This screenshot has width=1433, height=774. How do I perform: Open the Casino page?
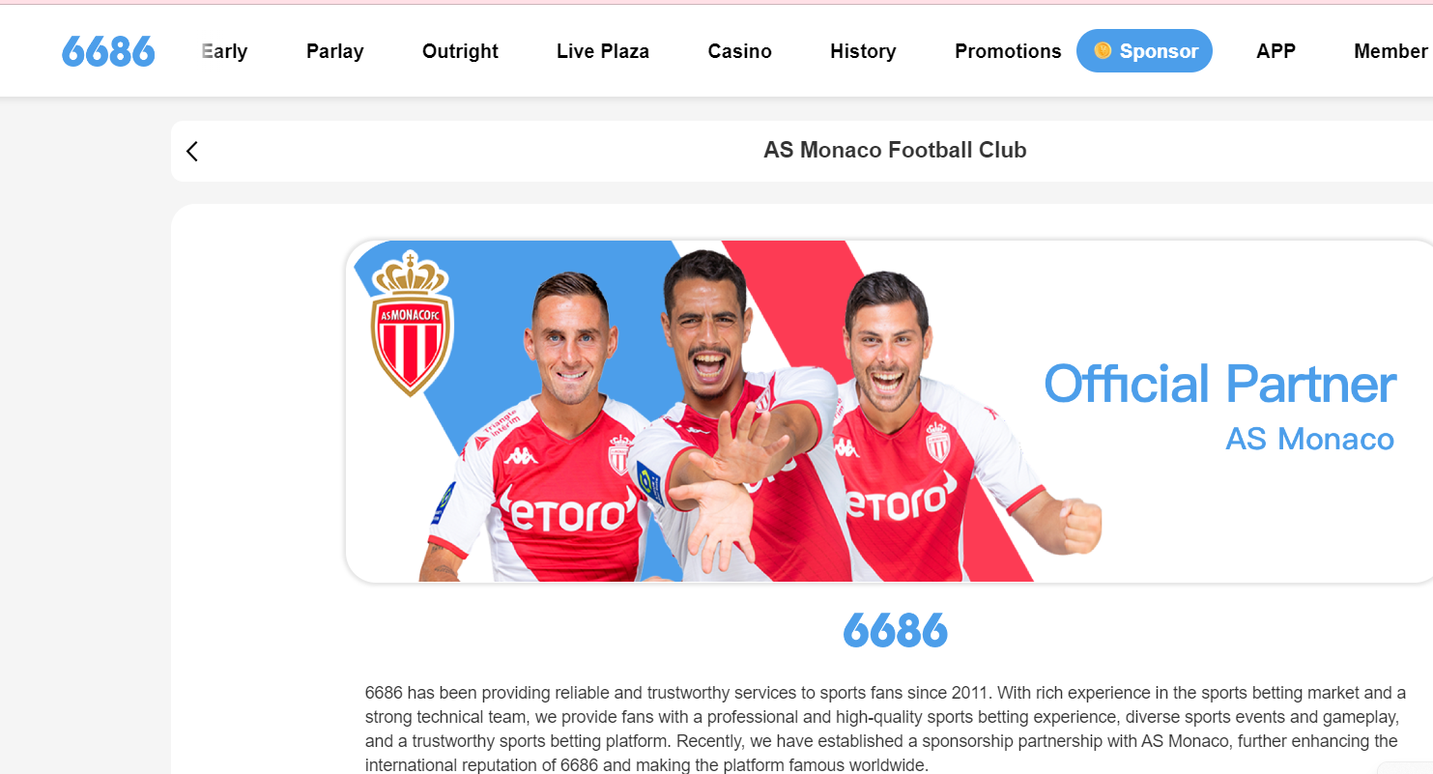(x=739, y=51)
